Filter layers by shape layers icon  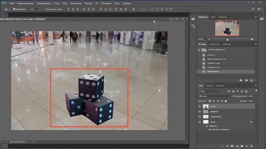(242, 91)
